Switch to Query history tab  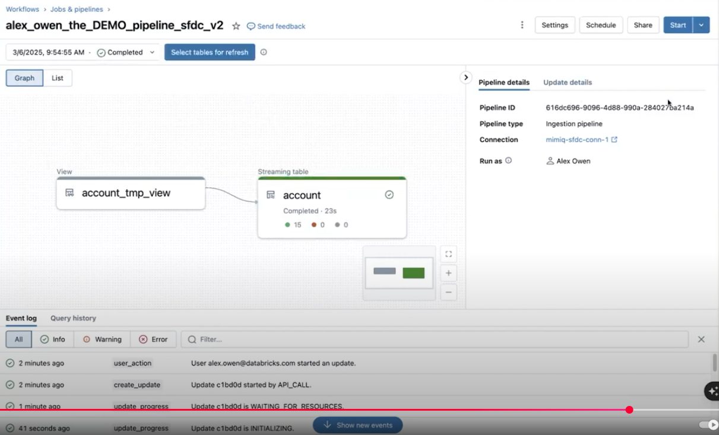click(x=73, y=318)
